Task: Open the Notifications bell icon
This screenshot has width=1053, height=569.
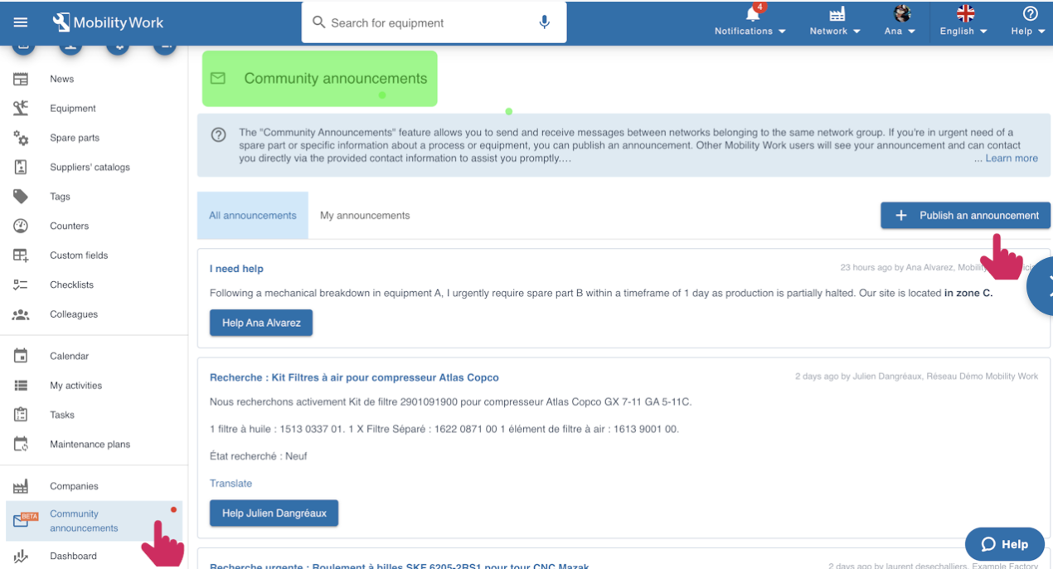Action: tap(751, 16)
